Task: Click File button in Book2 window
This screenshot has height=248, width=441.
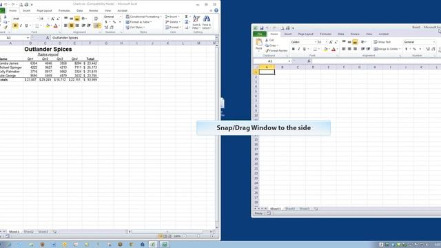Action: [260, 34]
